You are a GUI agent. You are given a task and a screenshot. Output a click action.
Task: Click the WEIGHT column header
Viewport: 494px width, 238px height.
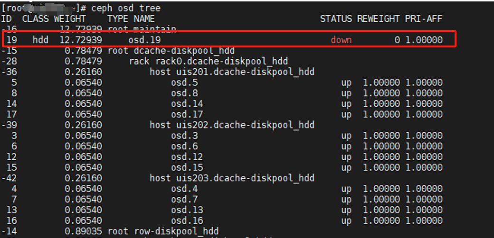pyautogui.click(x=70, y=19)
